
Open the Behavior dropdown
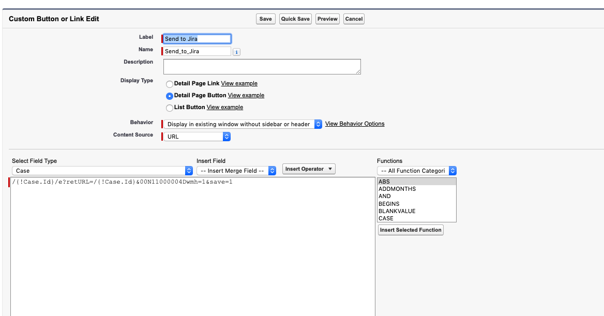pyautogui.click(x=243, y=124)
